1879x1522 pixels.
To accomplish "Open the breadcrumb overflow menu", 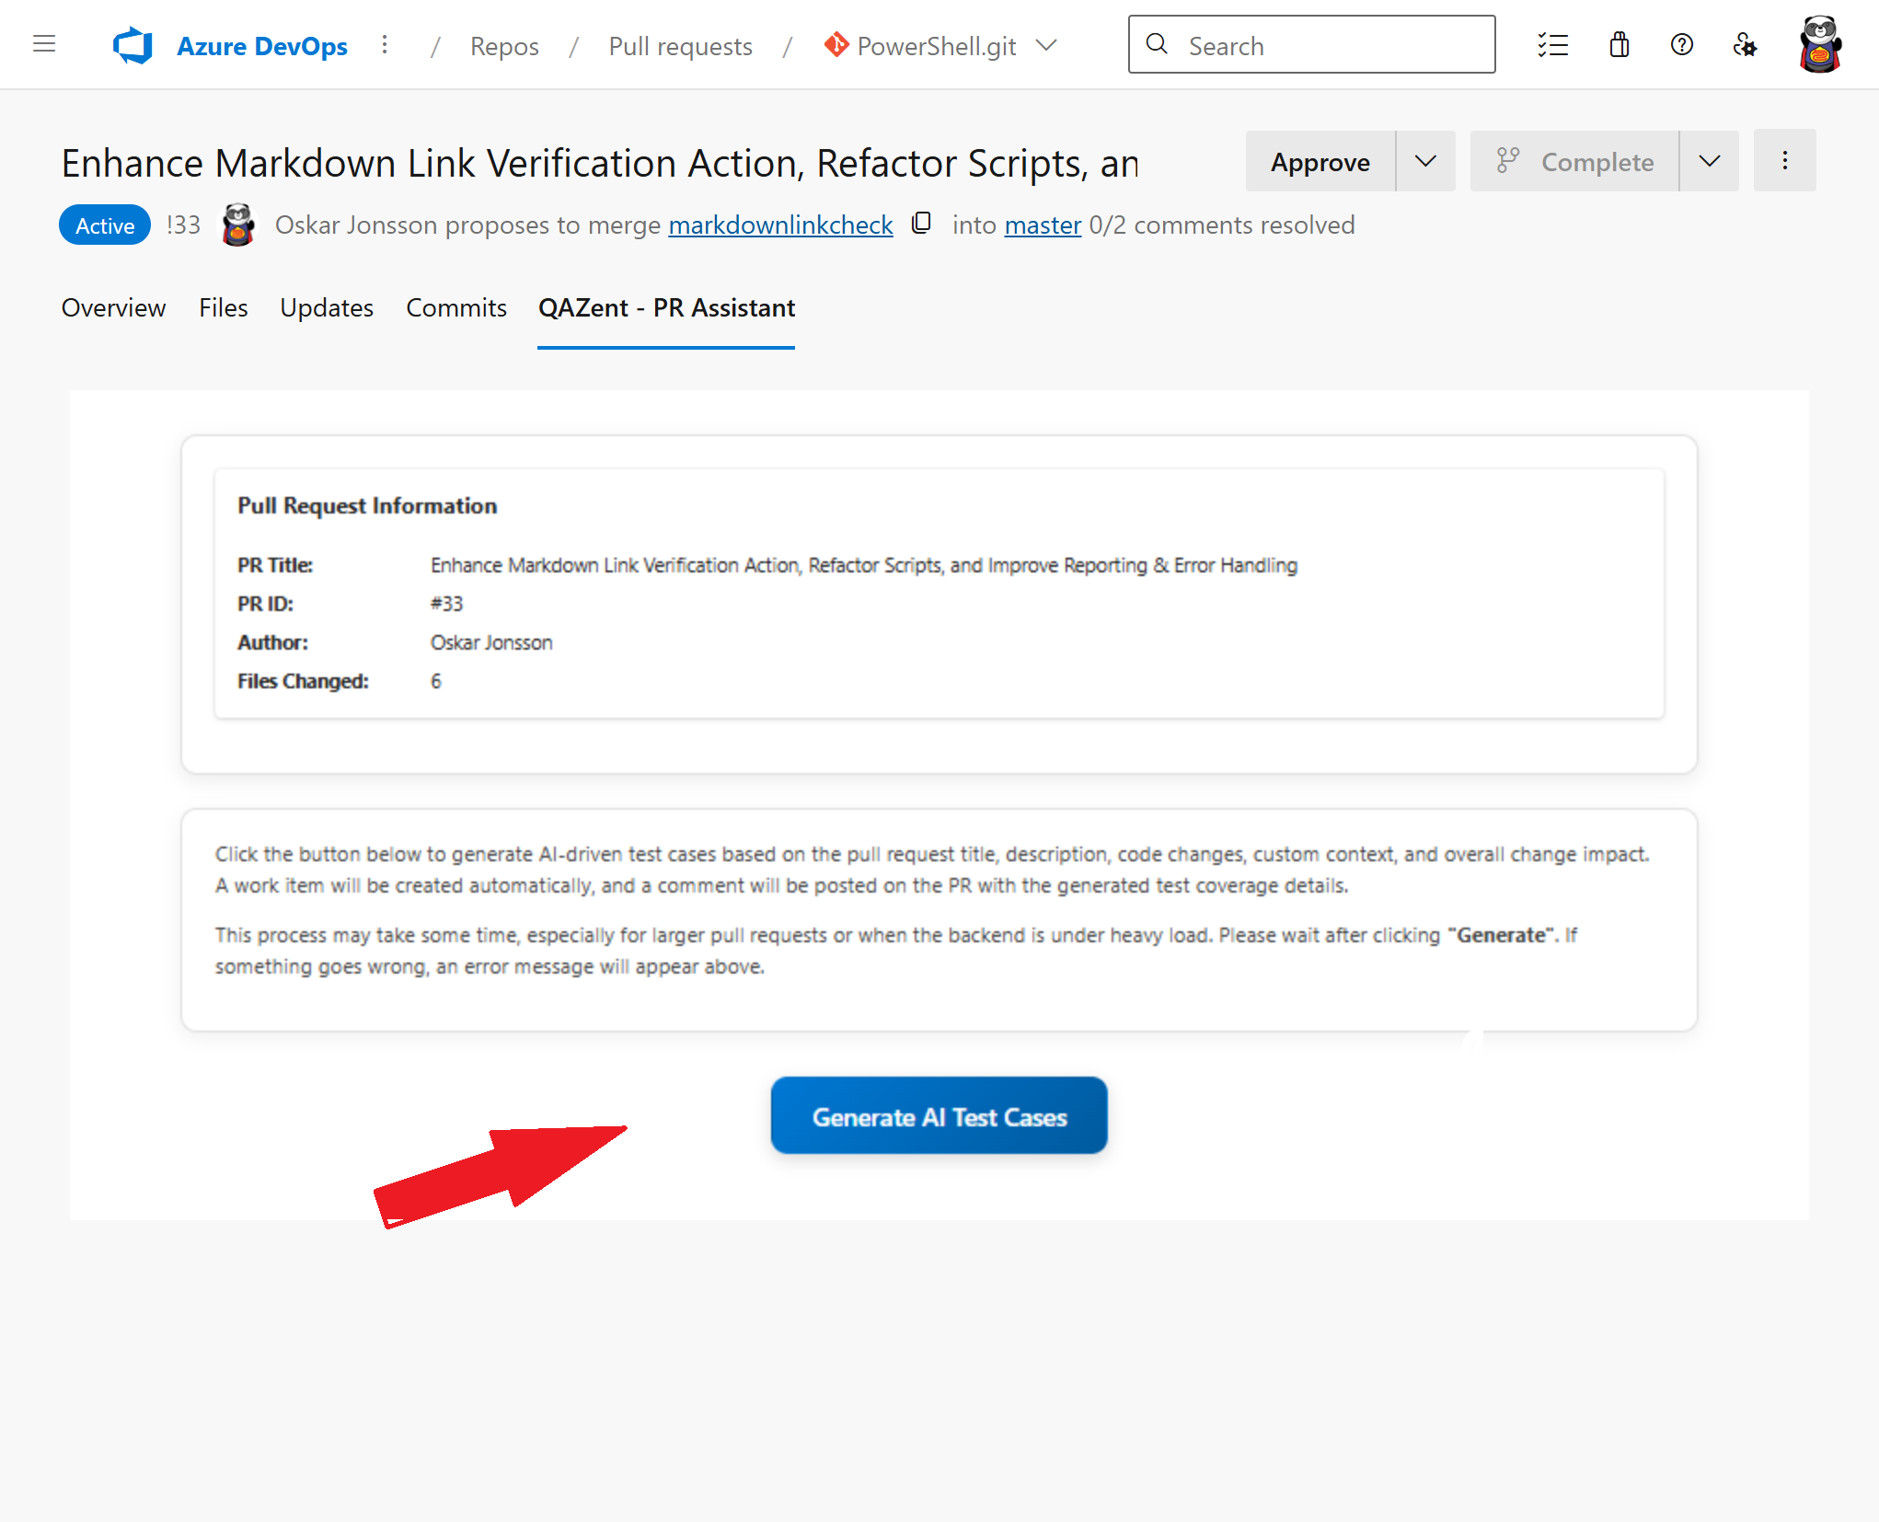I will (x=385, y=44).
